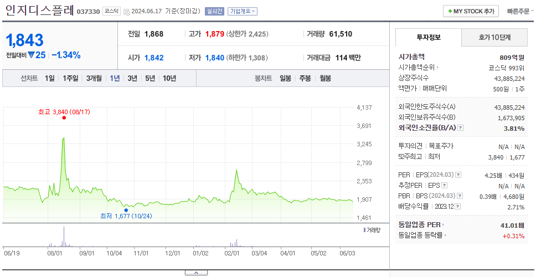Click the tallest volume bar near 08/01
Image resolution: width=536 pixels, height=277 pixels.
point(64,237)
